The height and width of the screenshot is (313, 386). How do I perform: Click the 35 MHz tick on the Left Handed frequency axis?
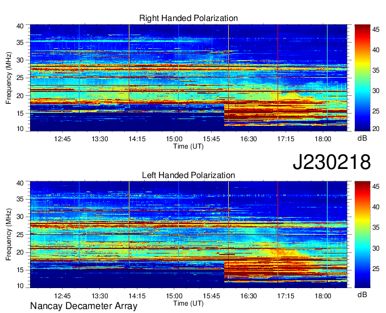pyautogui.click(x=20, y=199)
